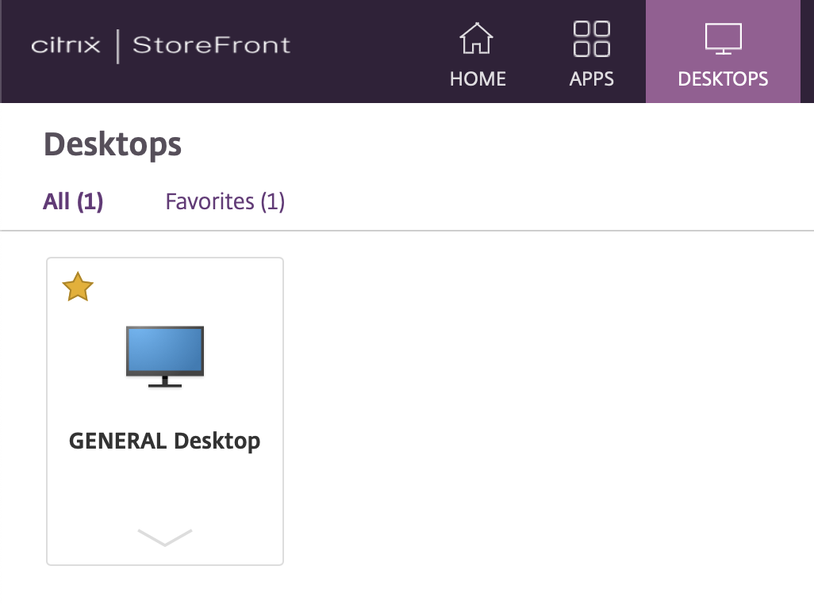Click the vertical divider in Citrix StoreFront logo
Viewport: 814px width, 604px height.
click(117, 46)
